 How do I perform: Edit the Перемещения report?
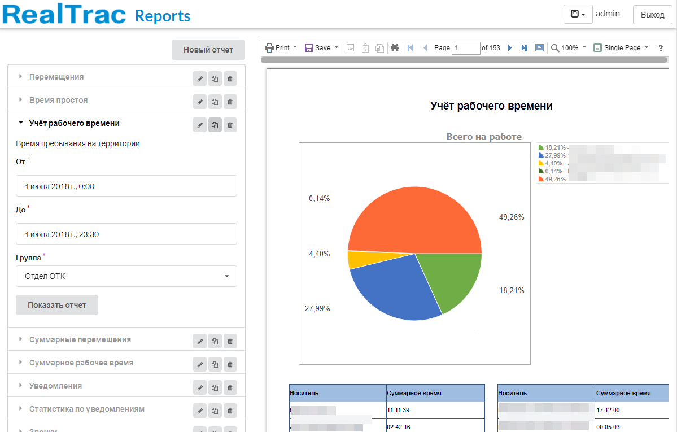pyautogui.click(x=199, y=78)
